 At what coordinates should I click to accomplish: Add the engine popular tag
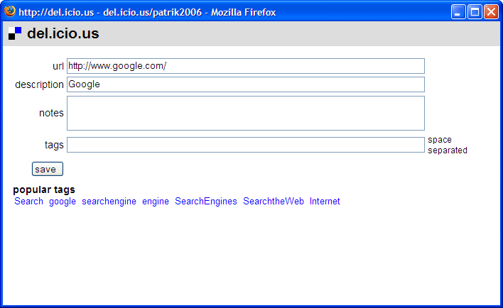[x=156, y=202]
